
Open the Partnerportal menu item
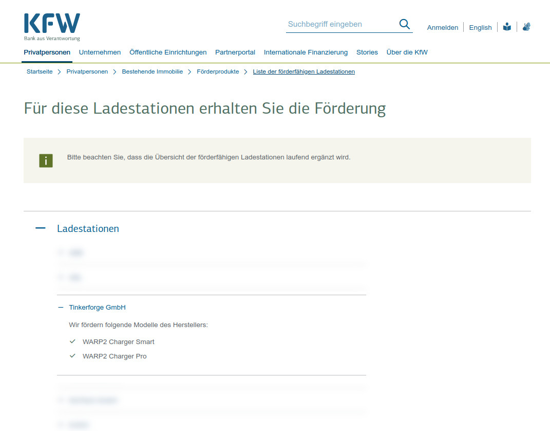point(235,52)
